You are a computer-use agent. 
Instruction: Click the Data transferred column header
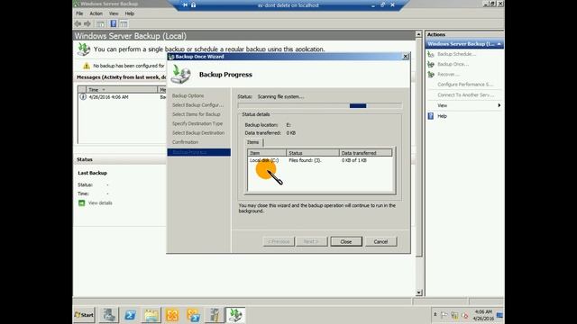pos(366,153)
